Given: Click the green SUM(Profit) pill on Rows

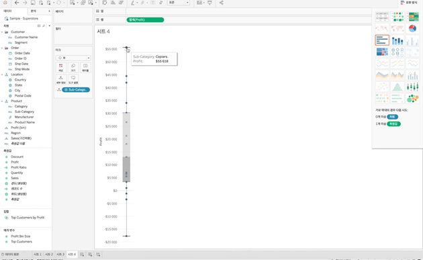Looking at the screenshot, I should pyautogui.click(x=145, y=19).
